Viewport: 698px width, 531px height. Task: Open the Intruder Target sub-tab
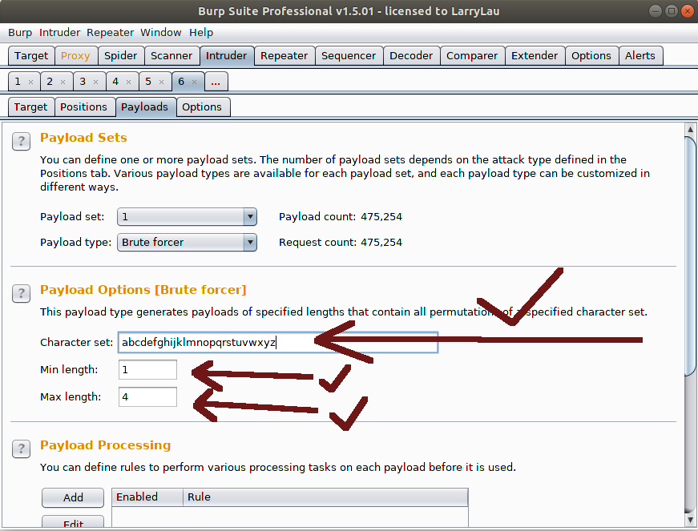click(30, 107)
